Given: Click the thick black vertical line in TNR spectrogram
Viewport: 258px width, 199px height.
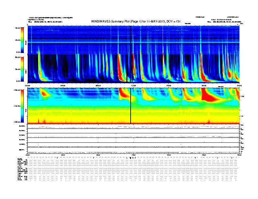Looking at the screenshot, I should 131,106.
